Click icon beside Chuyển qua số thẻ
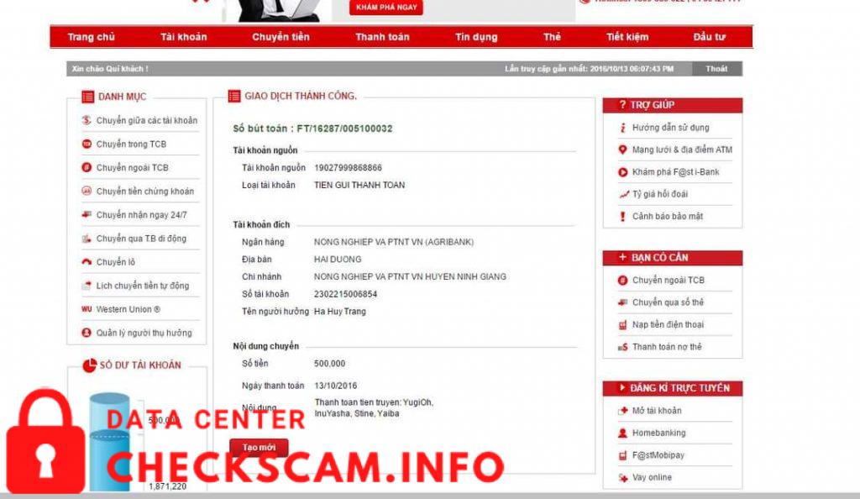 (x=622, y=302)
